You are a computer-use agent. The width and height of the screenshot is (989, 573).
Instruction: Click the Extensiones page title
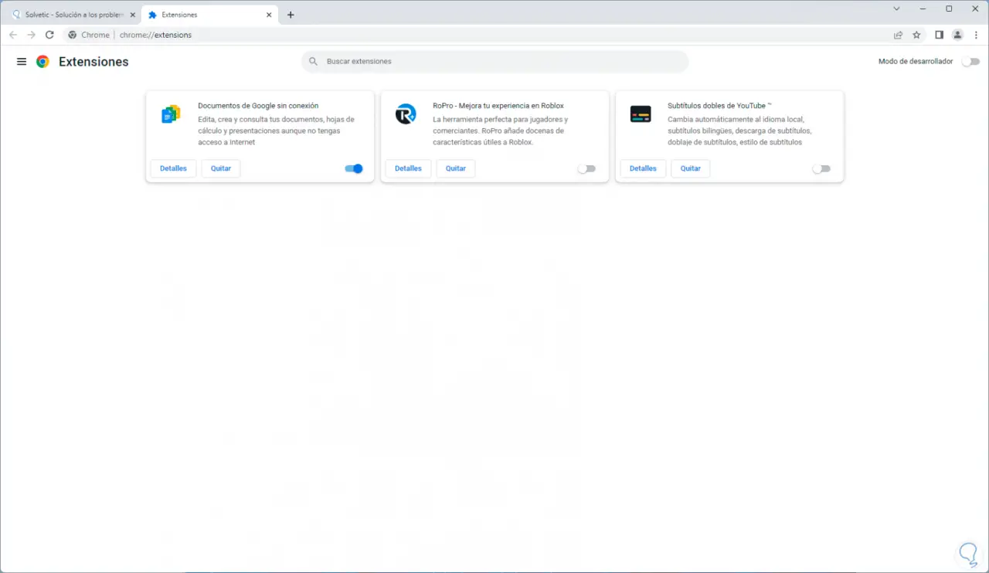point(93,62)
